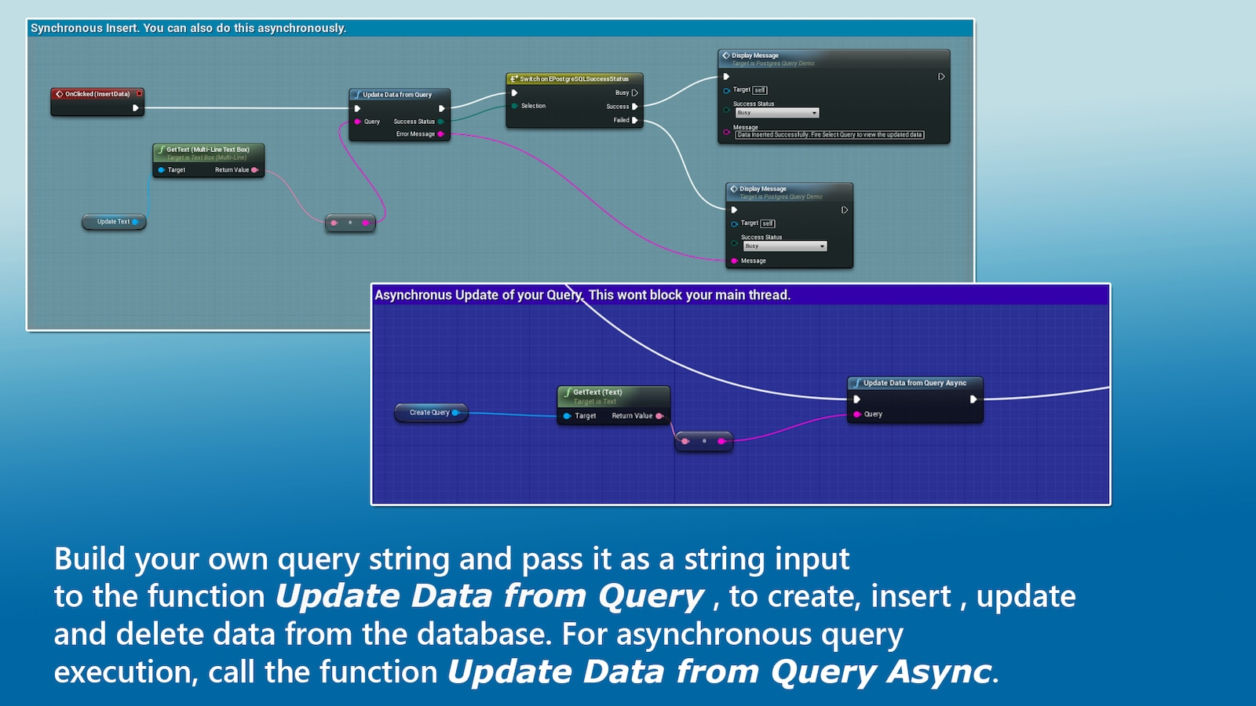This screenshot has height=706, width=1256.
Task: Click the Create Query variable node
Action: point(431,413)
